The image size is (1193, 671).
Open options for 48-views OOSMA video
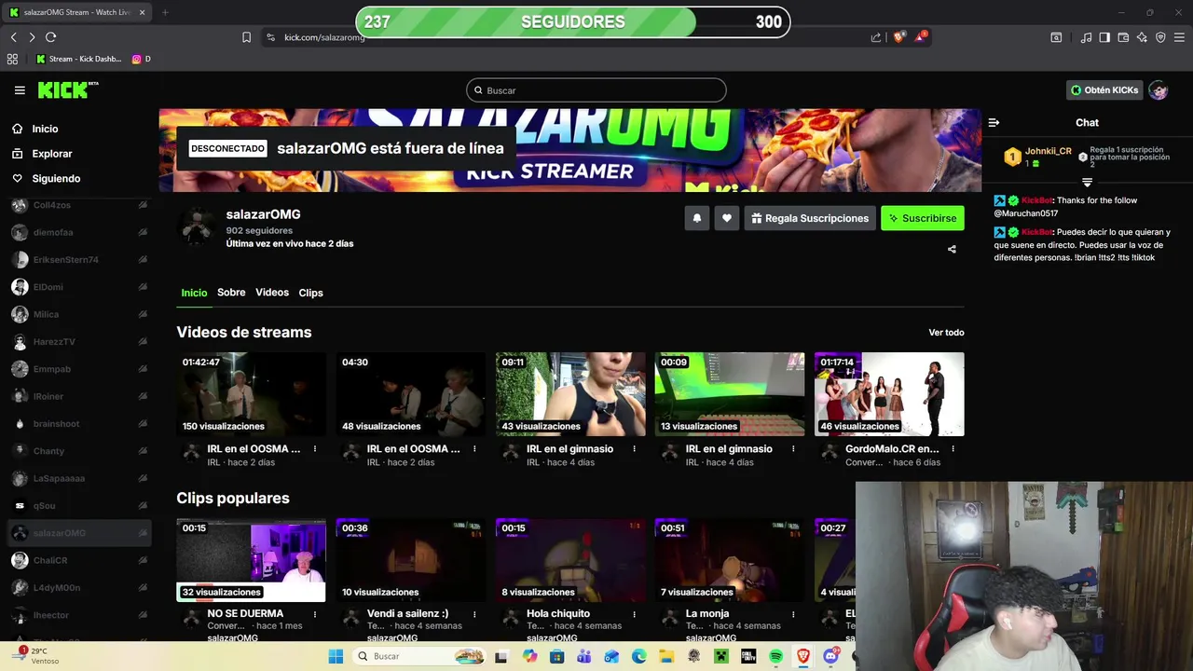(x=474, y=449)
